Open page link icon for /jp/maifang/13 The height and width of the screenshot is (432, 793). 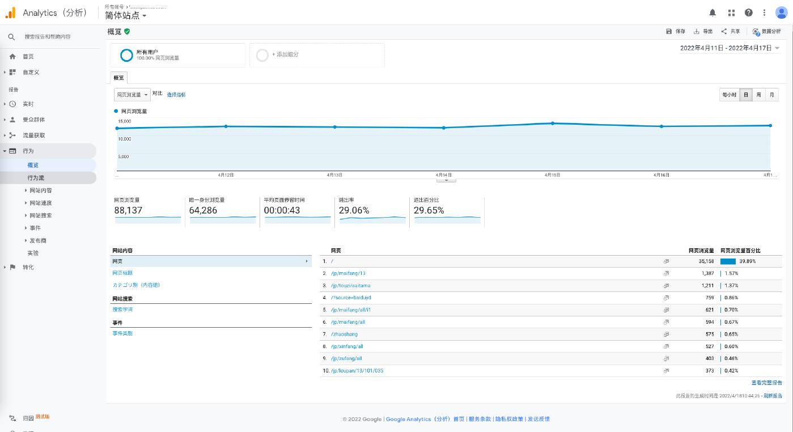[x=666, y=273]
